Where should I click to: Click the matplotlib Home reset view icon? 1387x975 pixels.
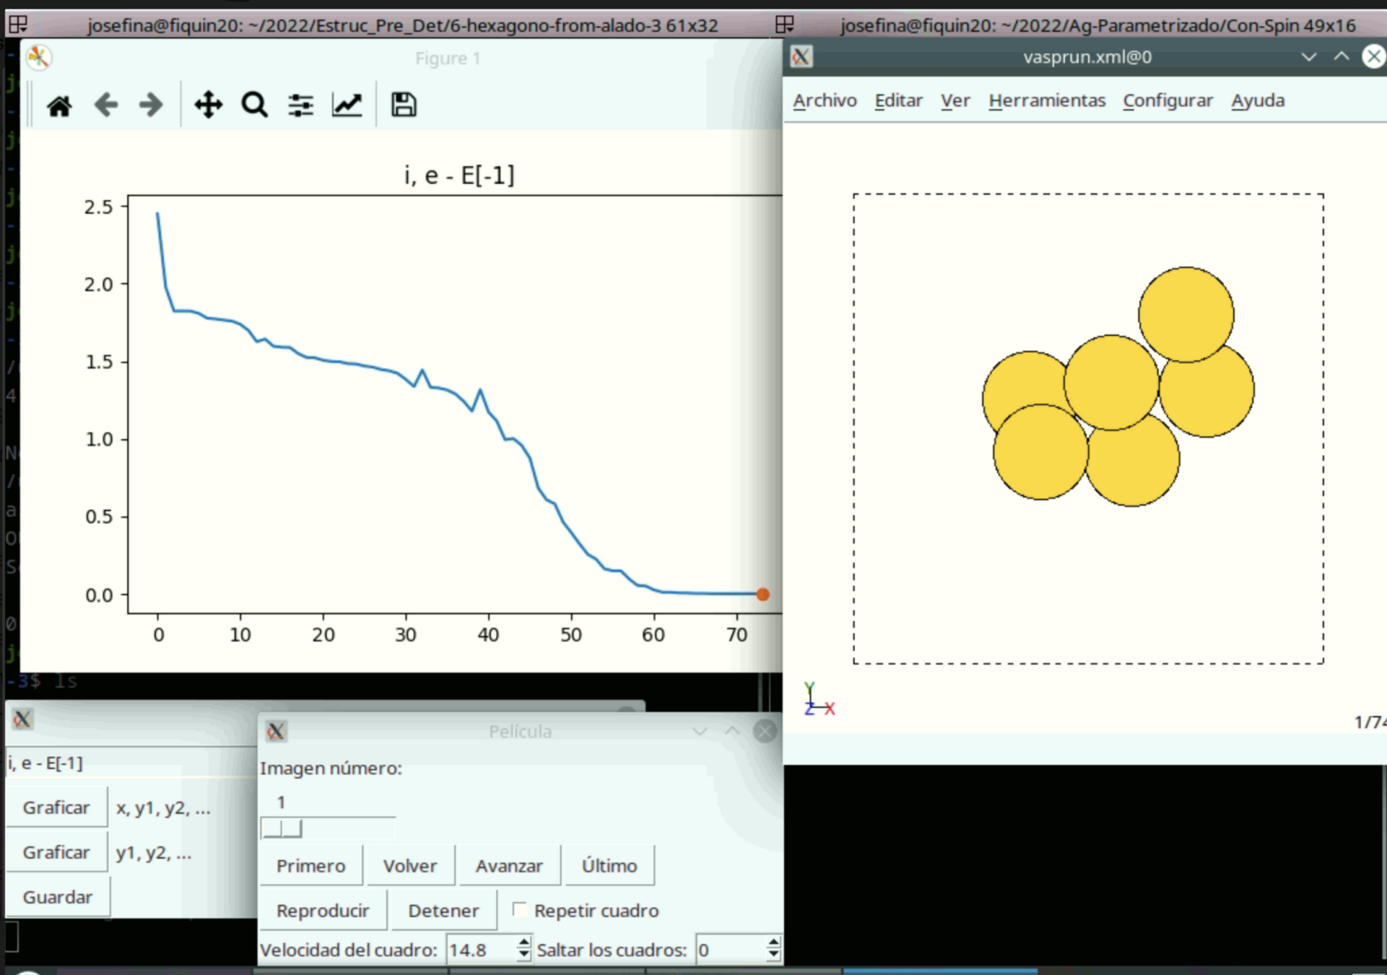click(x=59, y=105)
